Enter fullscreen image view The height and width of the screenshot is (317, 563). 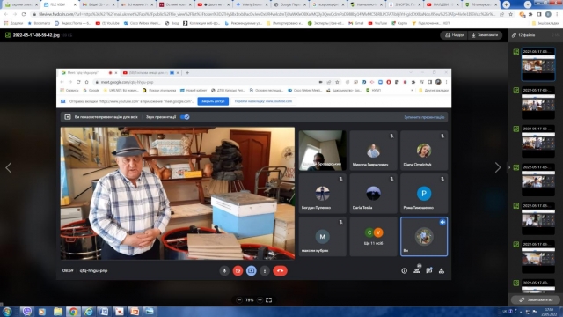268,299
